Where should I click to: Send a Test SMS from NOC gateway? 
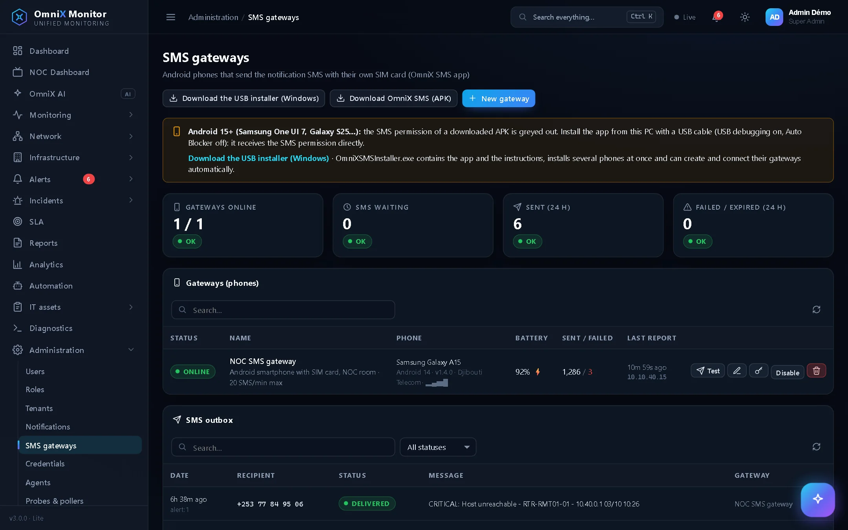(x=707, y=371)
